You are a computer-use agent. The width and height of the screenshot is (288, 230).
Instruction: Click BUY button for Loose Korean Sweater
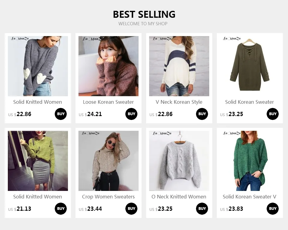tap(131, 114)
